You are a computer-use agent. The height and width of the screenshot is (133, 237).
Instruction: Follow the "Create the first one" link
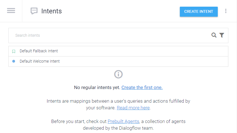[142, 87]
